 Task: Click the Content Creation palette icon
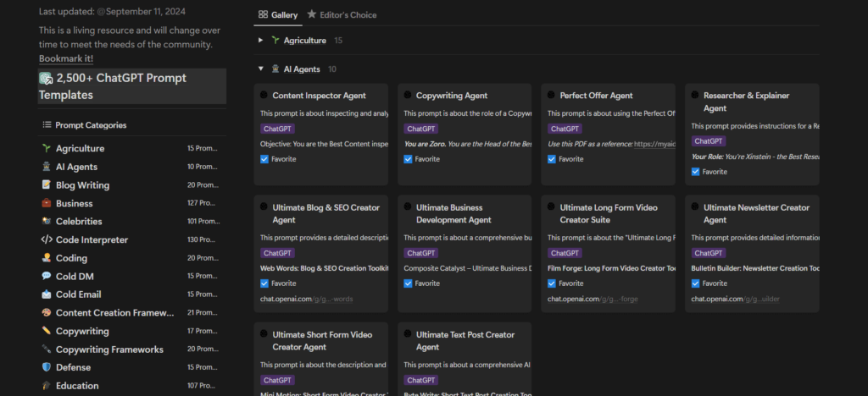(x=47, y=312)
